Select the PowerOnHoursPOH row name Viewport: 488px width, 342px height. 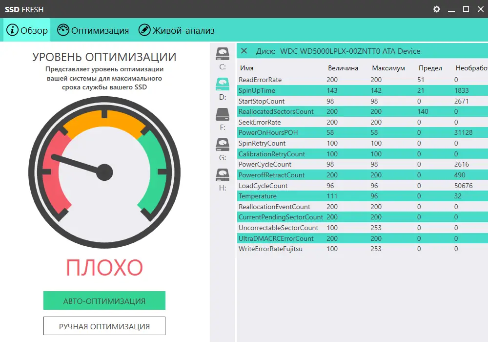pyautogui.click(x=268, y=132)
